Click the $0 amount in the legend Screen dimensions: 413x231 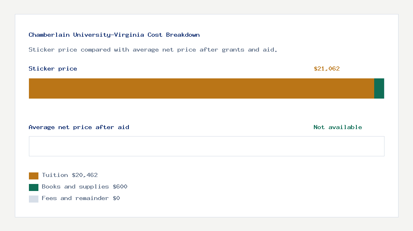point(116,198)
